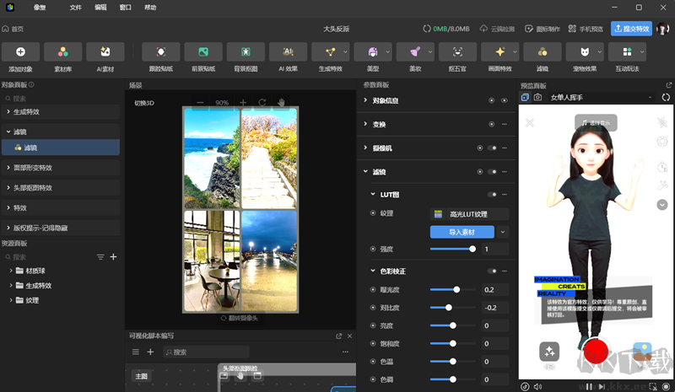Screen dimensions: 675x392
Task: Click the 添加对象 add object icon
Action: pyautogui.click(x=21, y=52)
